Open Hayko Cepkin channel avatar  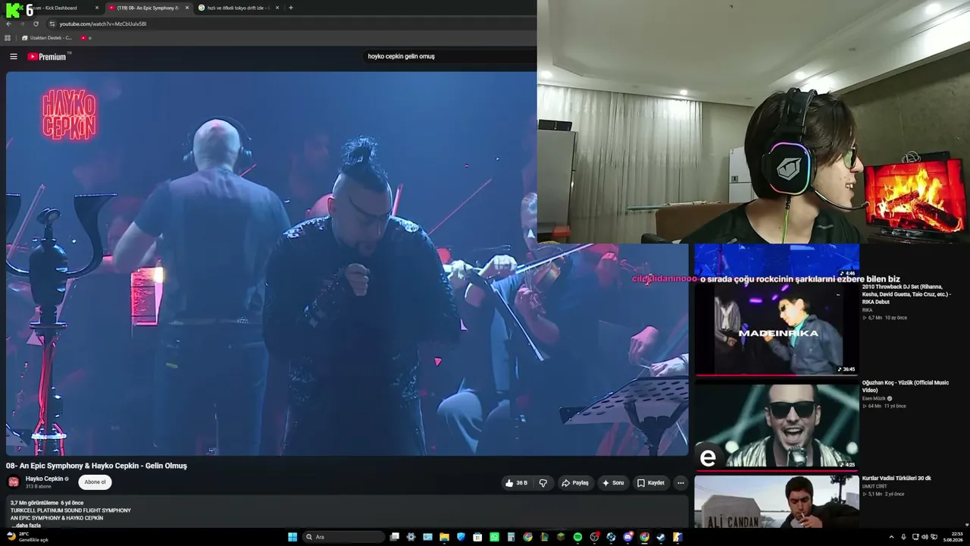[14, 482]
